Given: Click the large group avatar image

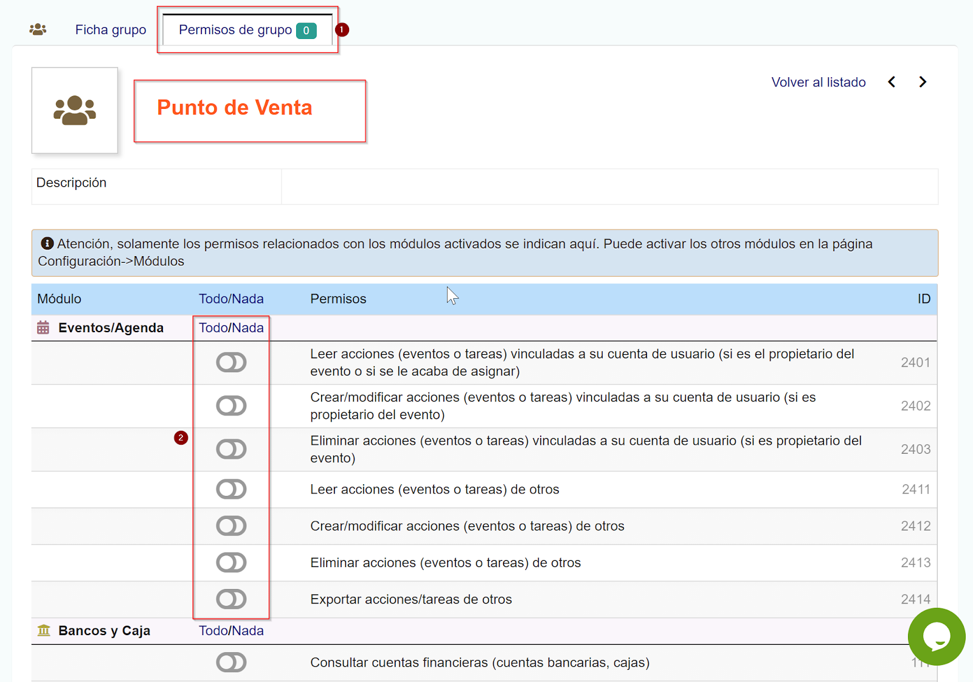Looking at the screenshot, I should [x=75, y=110].
